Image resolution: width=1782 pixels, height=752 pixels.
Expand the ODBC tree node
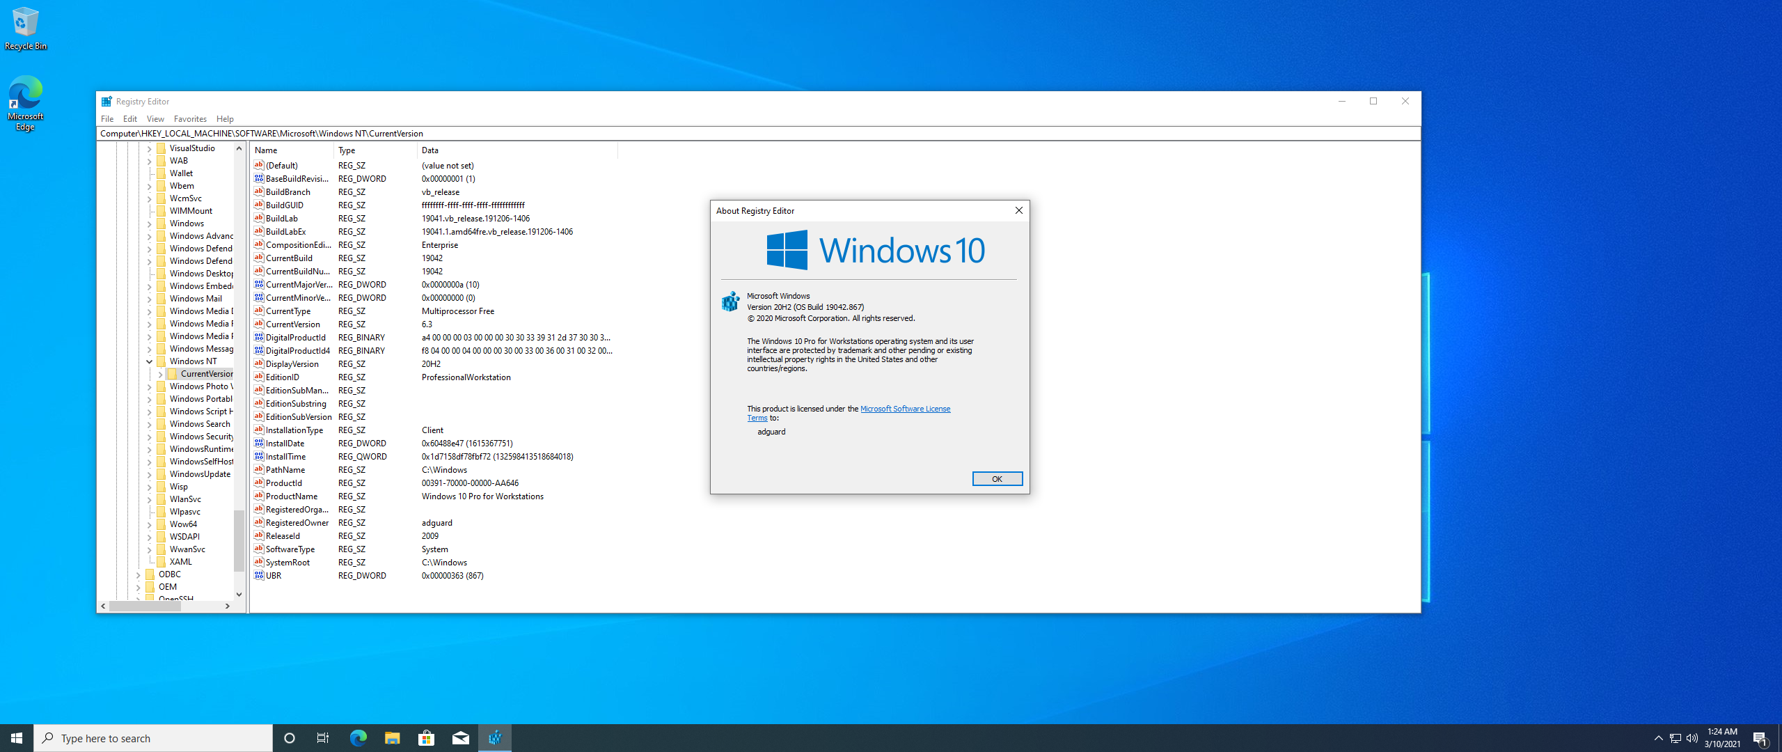point(138,574)
